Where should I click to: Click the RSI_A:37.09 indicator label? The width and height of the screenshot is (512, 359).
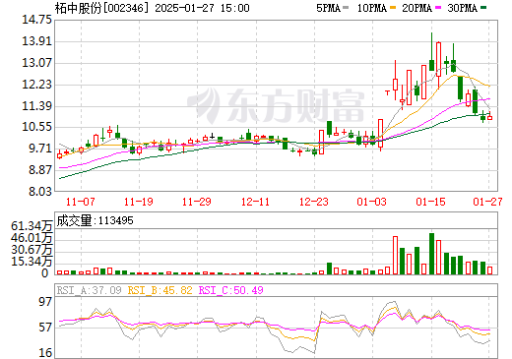(90, 290)
